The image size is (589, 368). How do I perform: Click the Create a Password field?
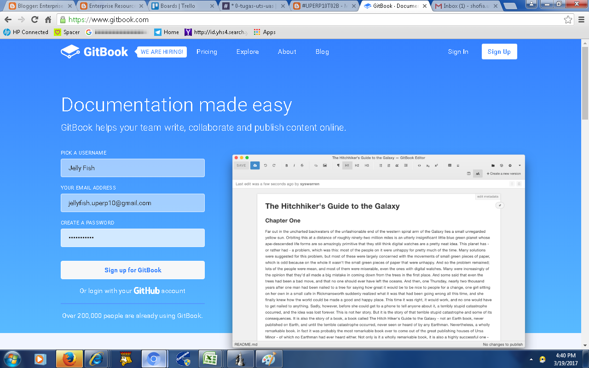point(133,238)
